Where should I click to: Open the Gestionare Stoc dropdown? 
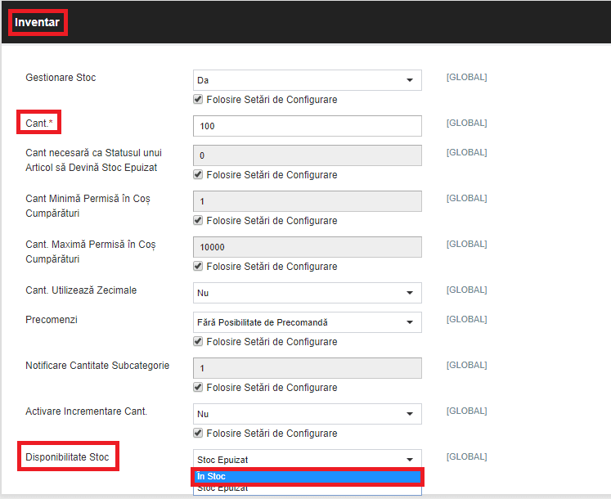pos(307,80)
